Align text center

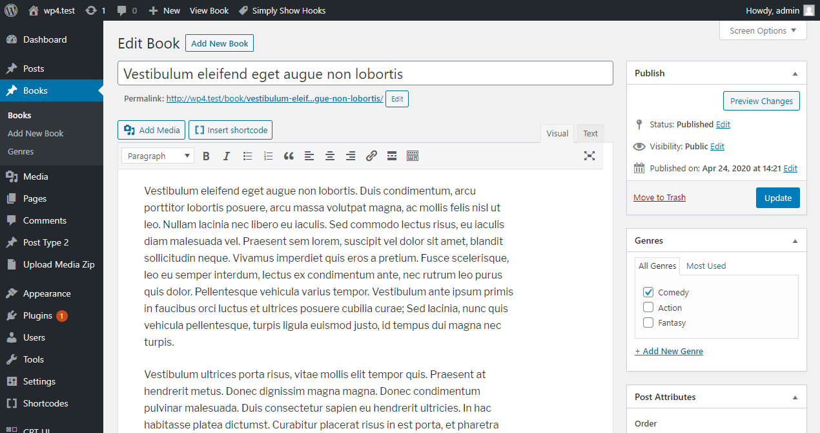click(330, 156)
